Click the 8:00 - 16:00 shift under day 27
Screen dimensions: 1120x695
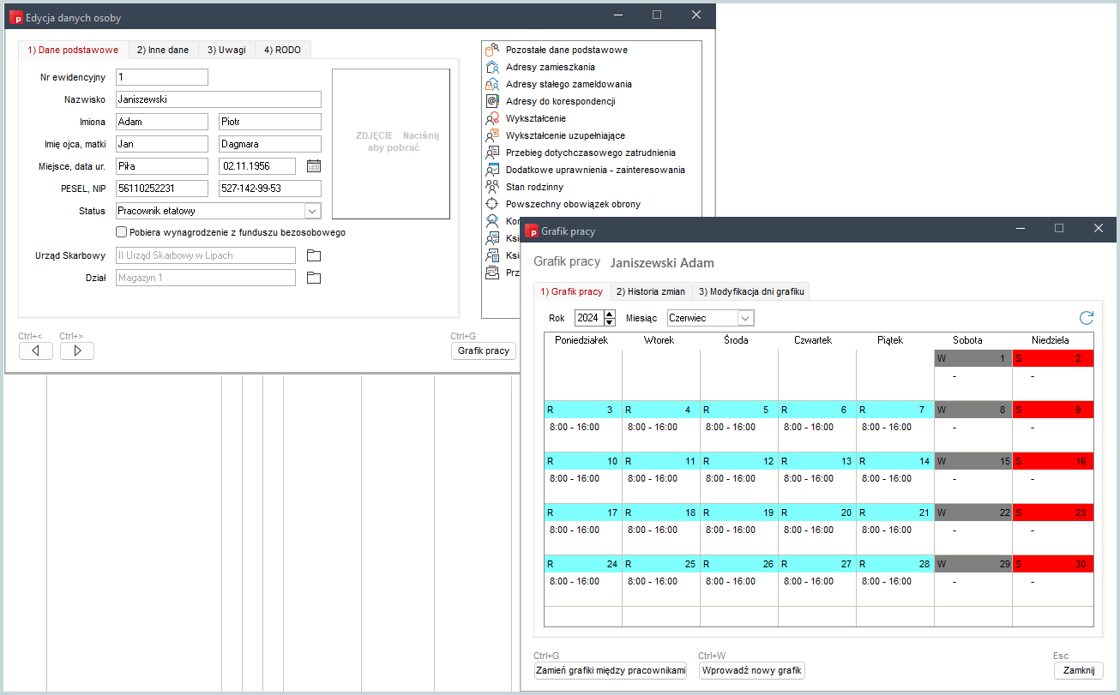coord(809,581)
